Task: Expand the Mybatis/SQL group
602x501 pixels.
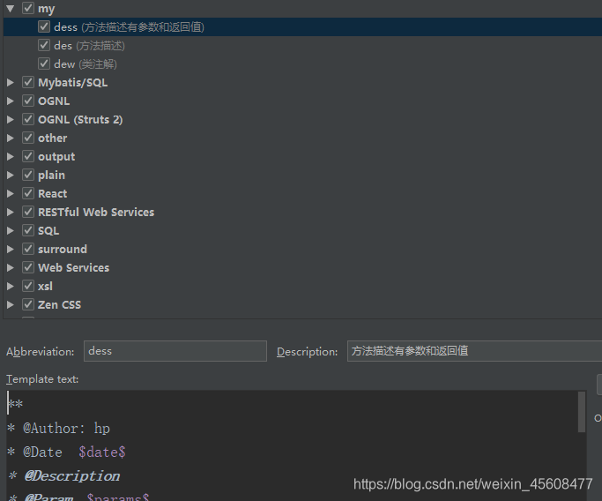Action: (x=11, y=82)
